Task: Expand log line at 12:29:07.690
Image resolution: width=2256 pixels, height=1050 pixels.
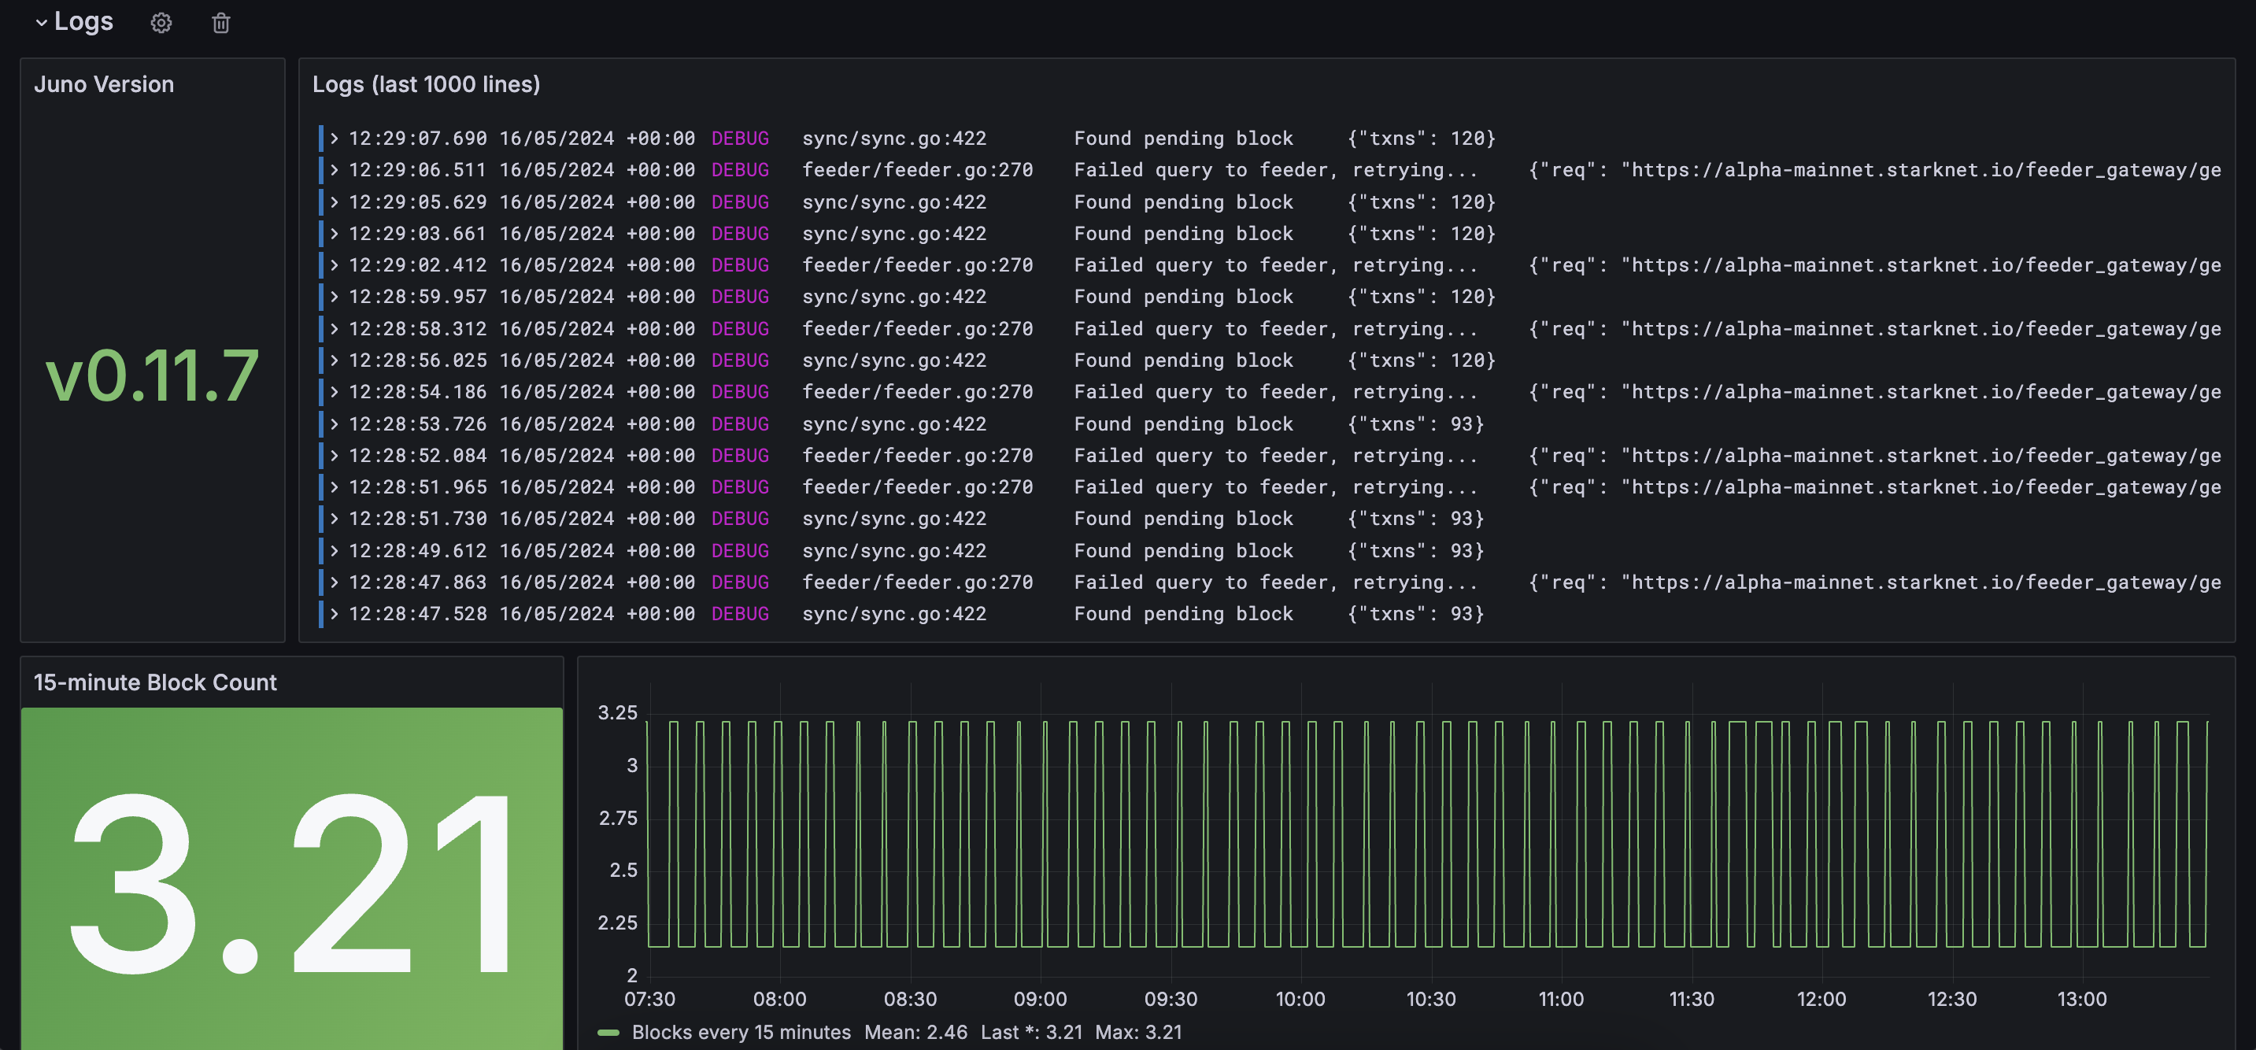Action: (x=334, y=139)
